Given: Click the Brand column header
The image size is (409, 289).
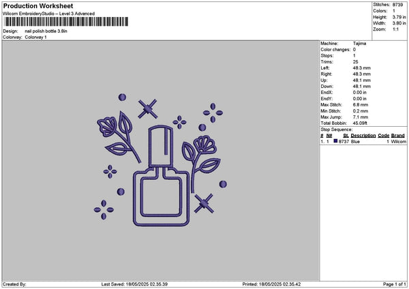Looking at the screenshot, I should click(x=398, y=135).
